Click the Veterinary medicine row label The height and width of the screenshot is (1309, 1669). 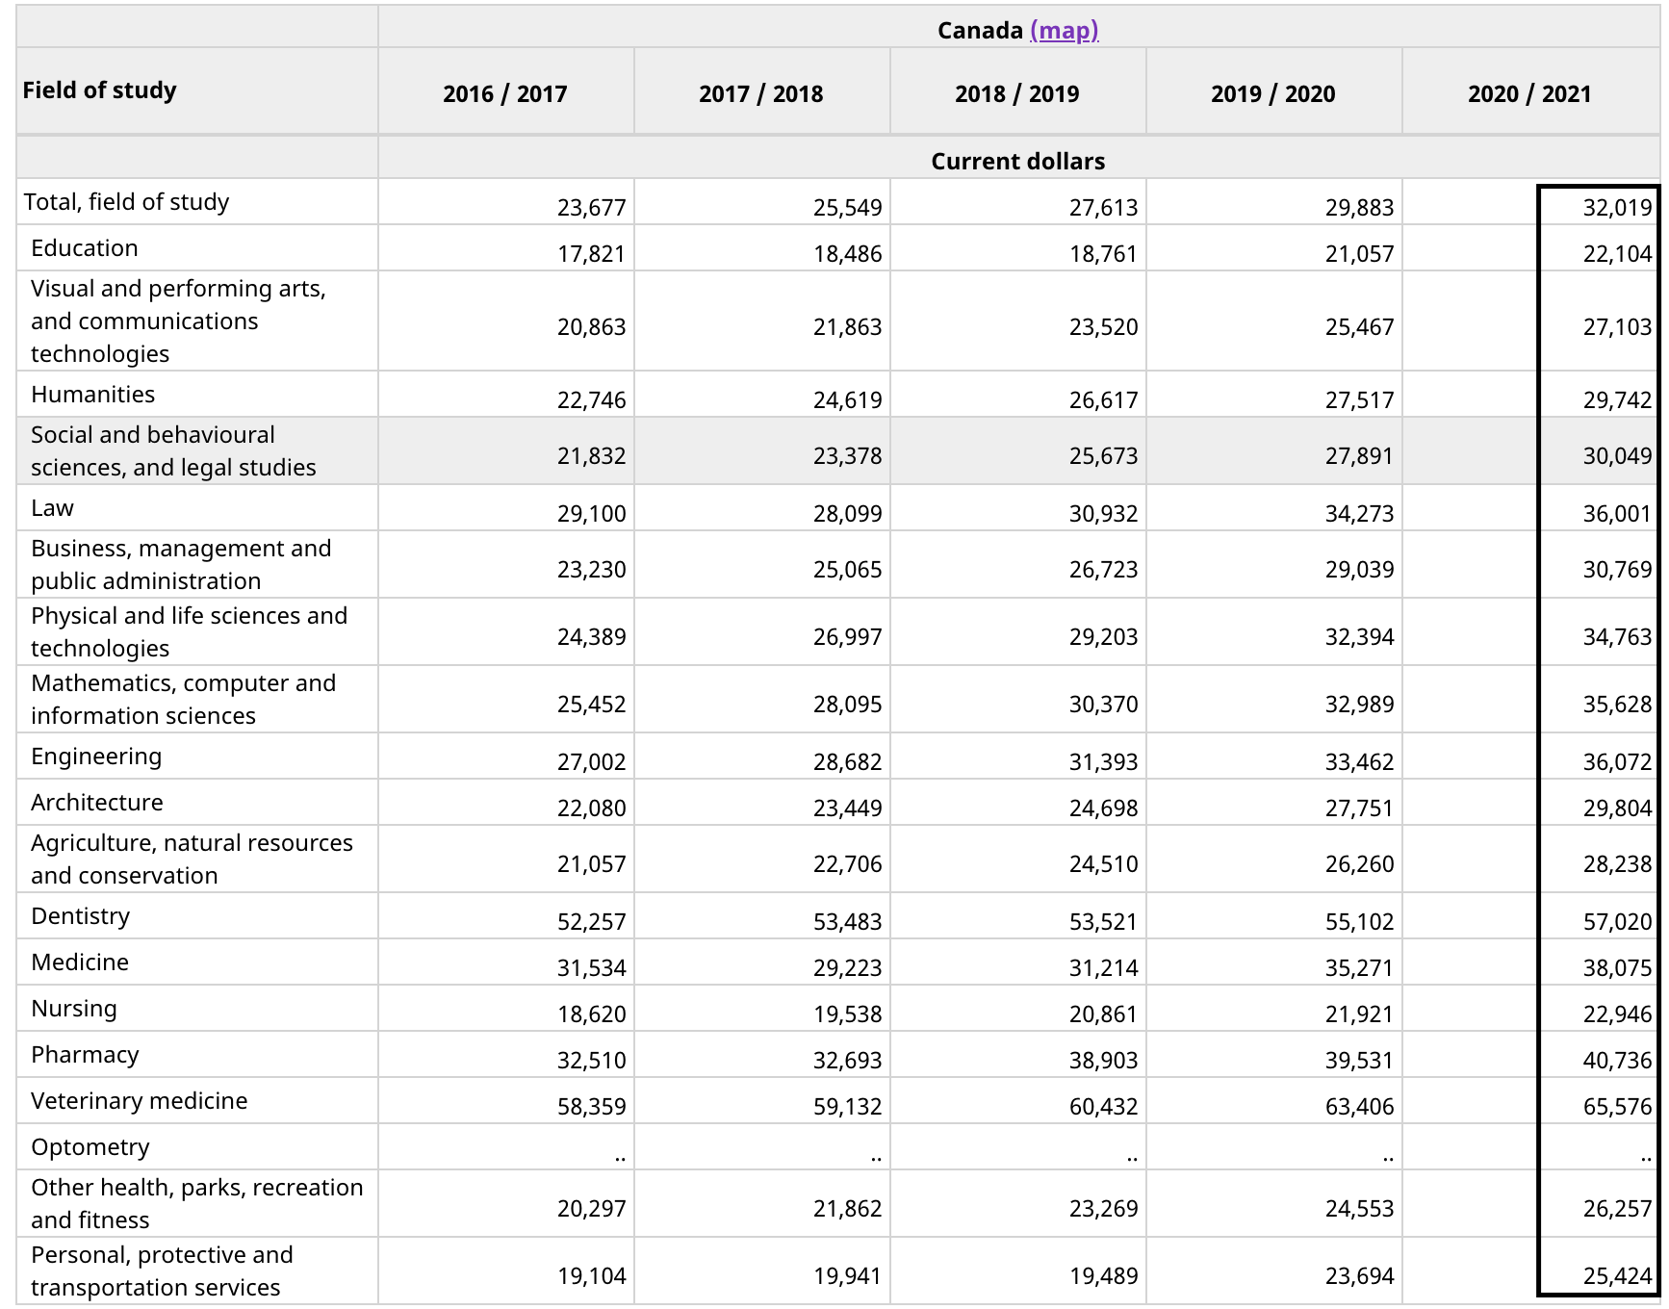click(x=140, y=1100)
